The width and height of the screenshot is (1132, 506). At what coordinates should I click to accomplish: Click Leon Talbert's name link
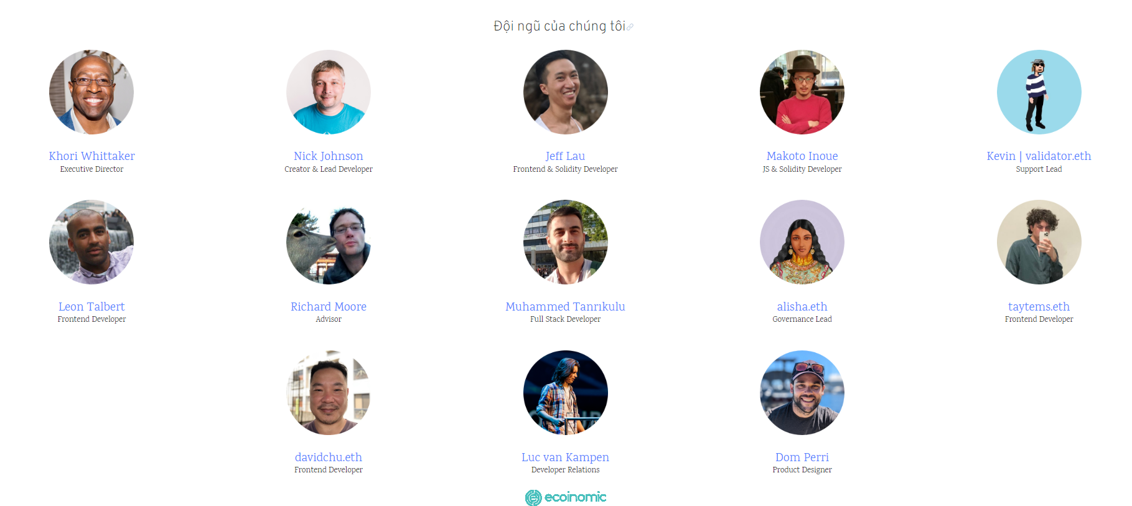(x=91, y=307)
